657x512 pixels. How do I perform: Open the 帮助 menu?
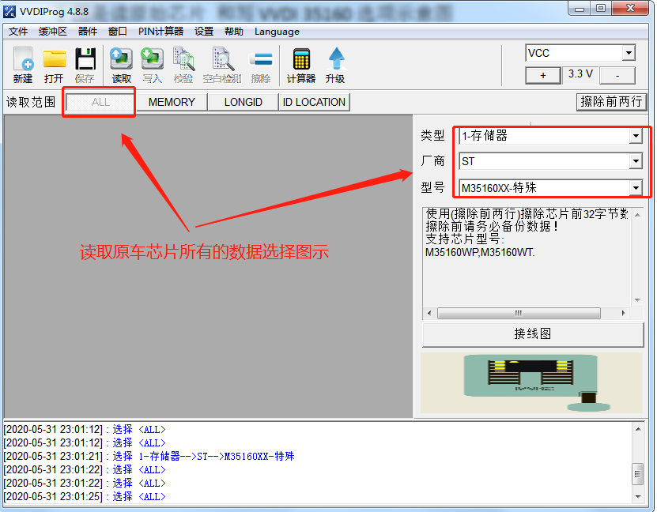click(x=234, y=32)
